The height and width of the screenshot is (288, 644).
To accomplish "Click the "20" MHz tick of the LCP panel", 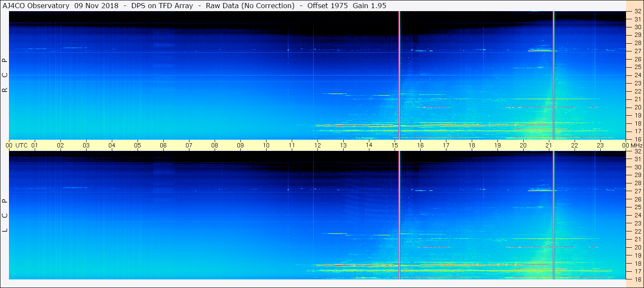I will click(638, 247).
